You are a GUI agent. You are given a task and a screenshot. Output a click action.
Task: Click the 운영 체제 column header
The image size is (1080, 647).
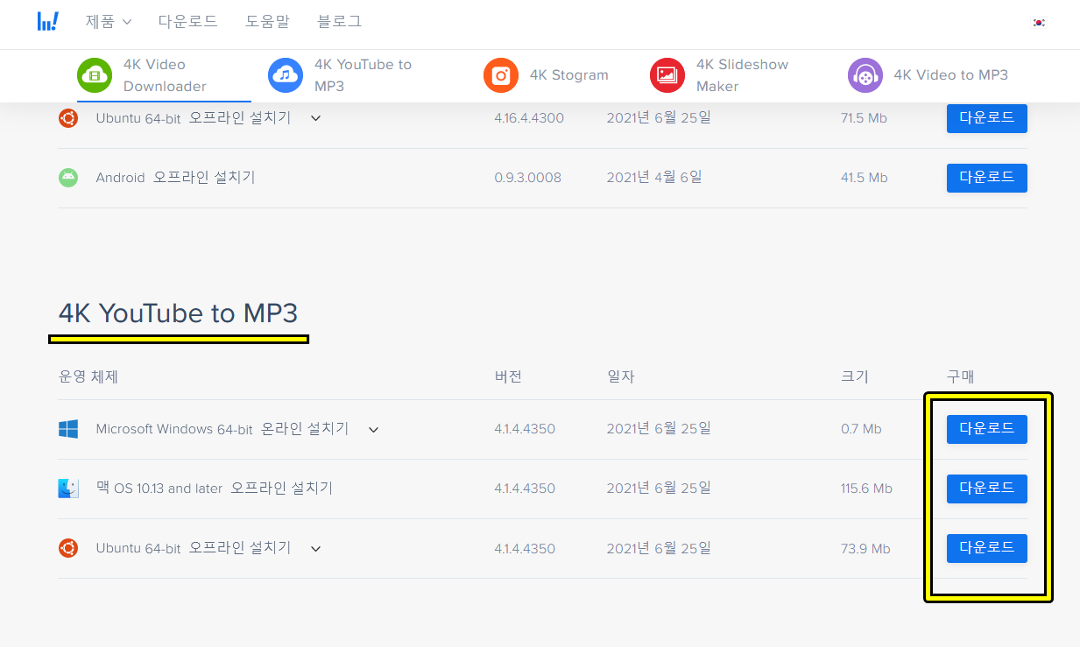pyautogui.click(x=88, y=377)
